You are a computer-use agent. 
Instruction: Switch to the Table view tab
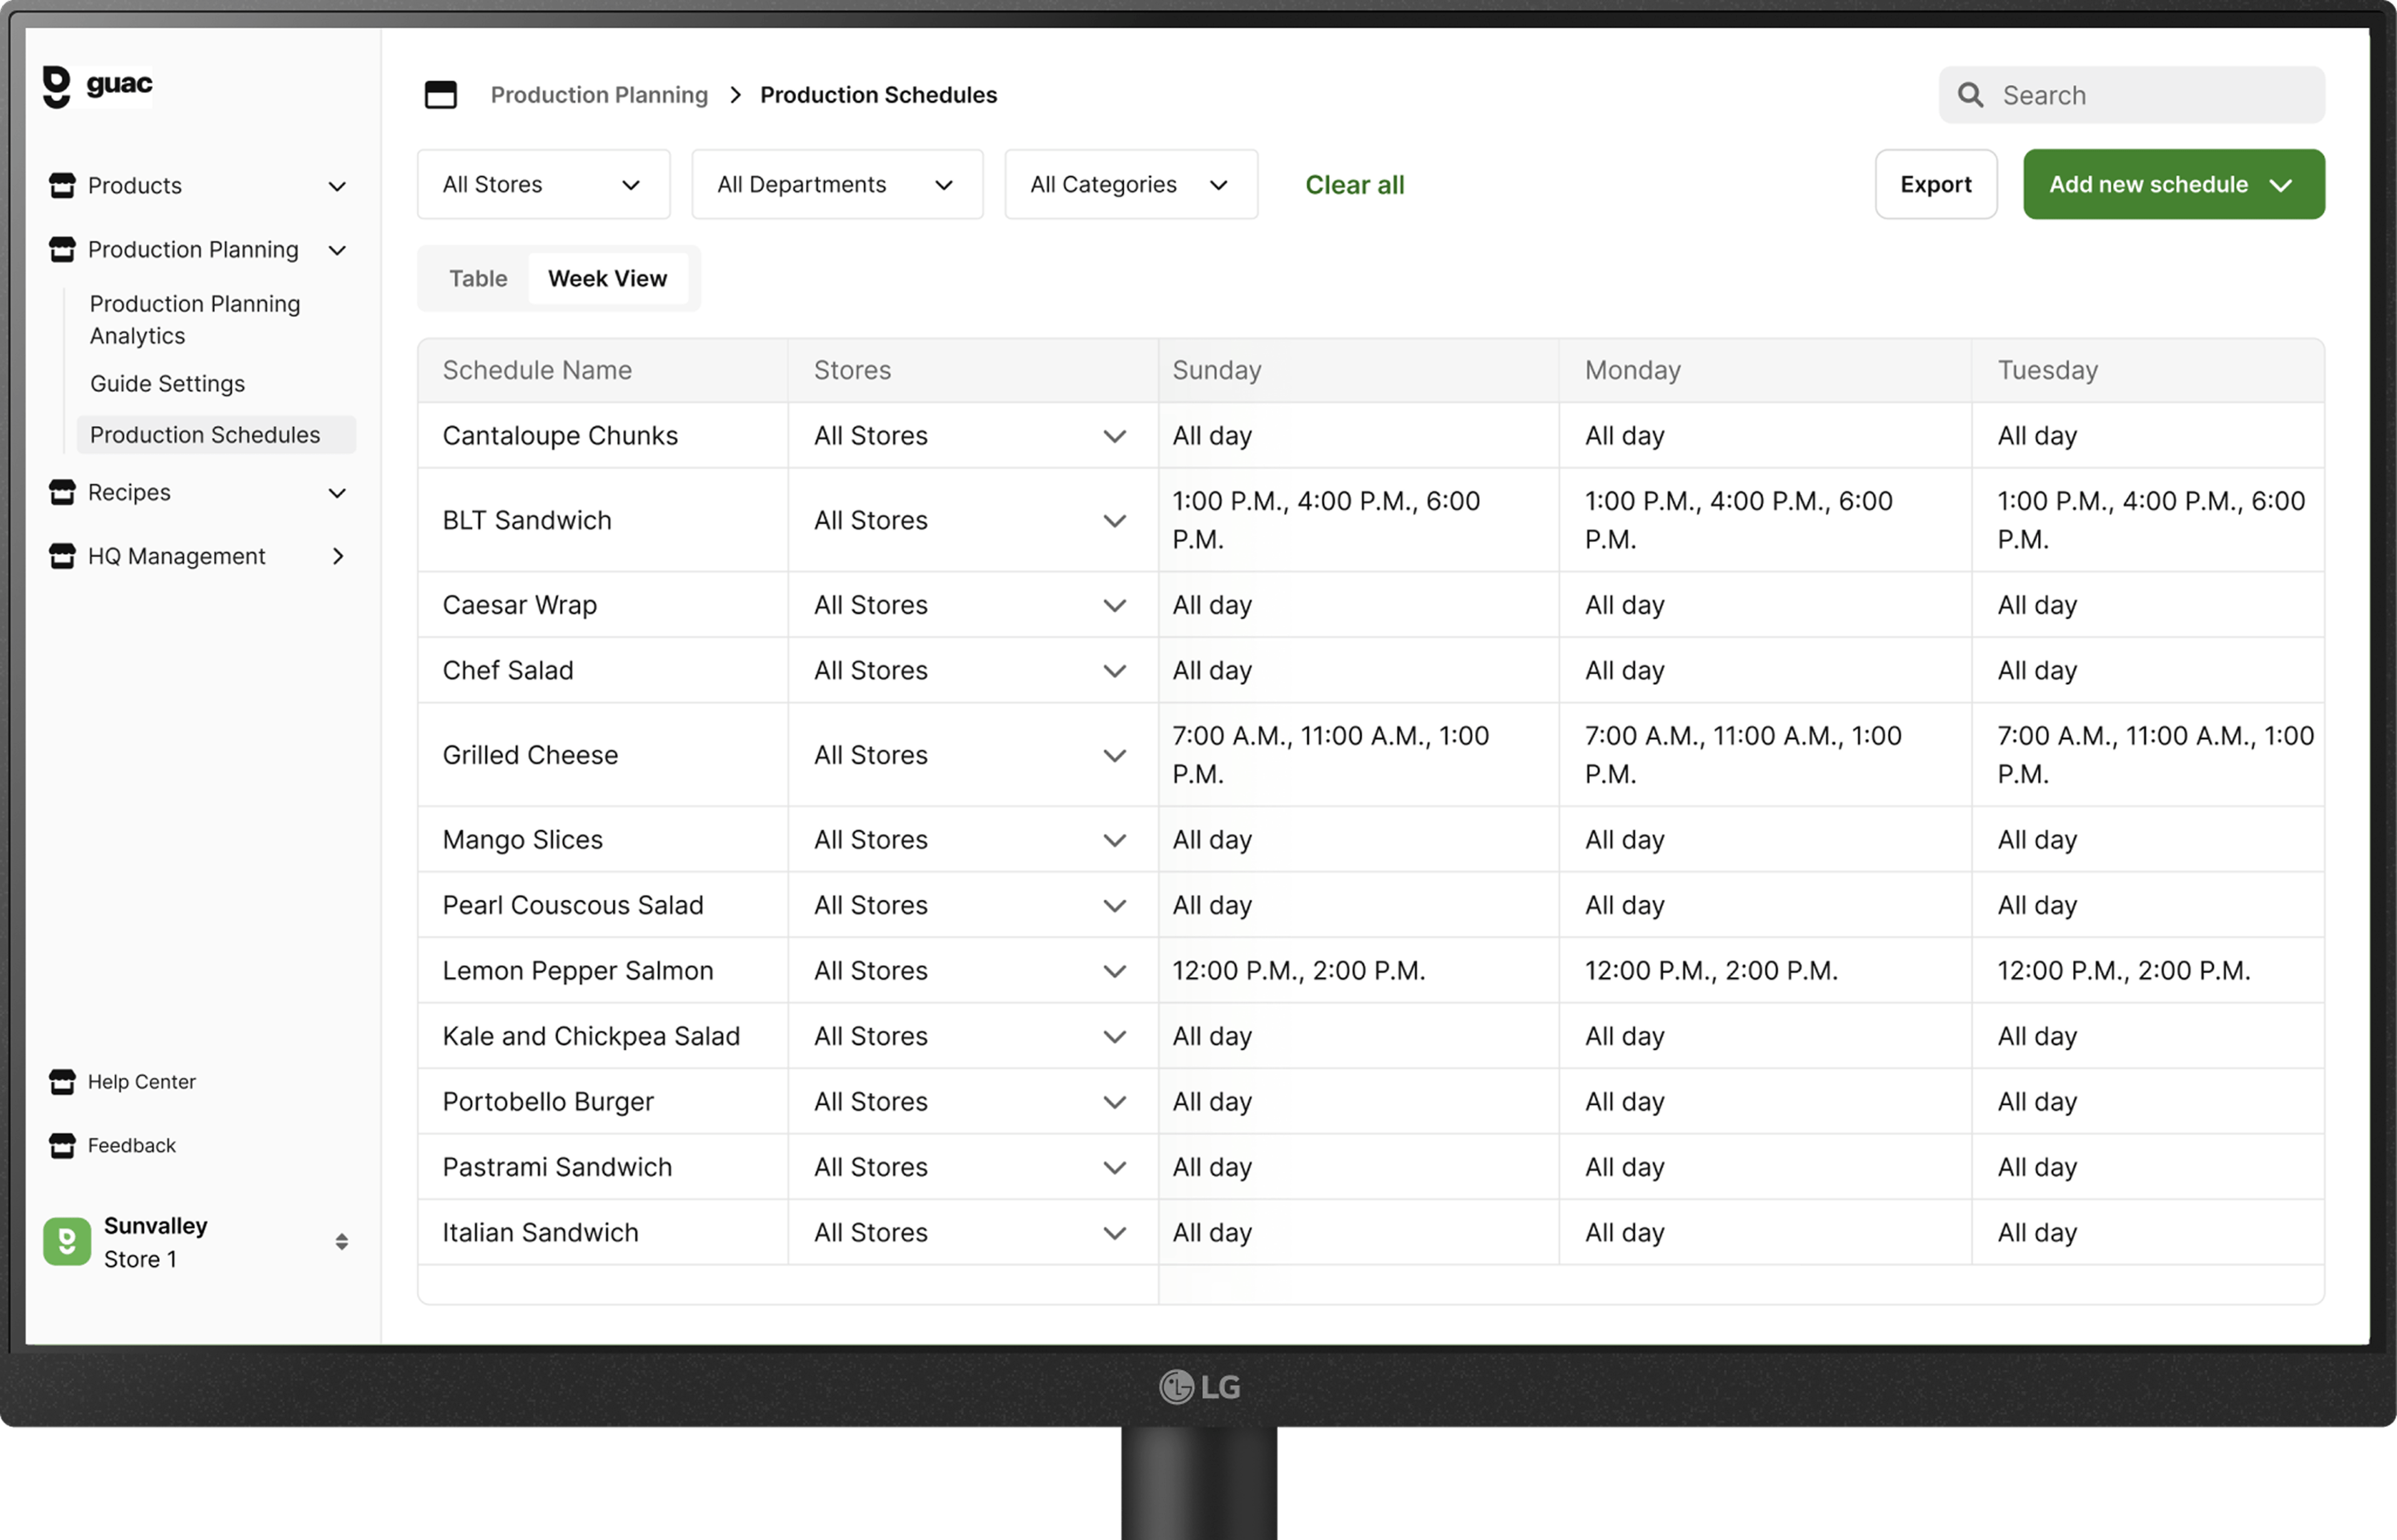(478, 278)
